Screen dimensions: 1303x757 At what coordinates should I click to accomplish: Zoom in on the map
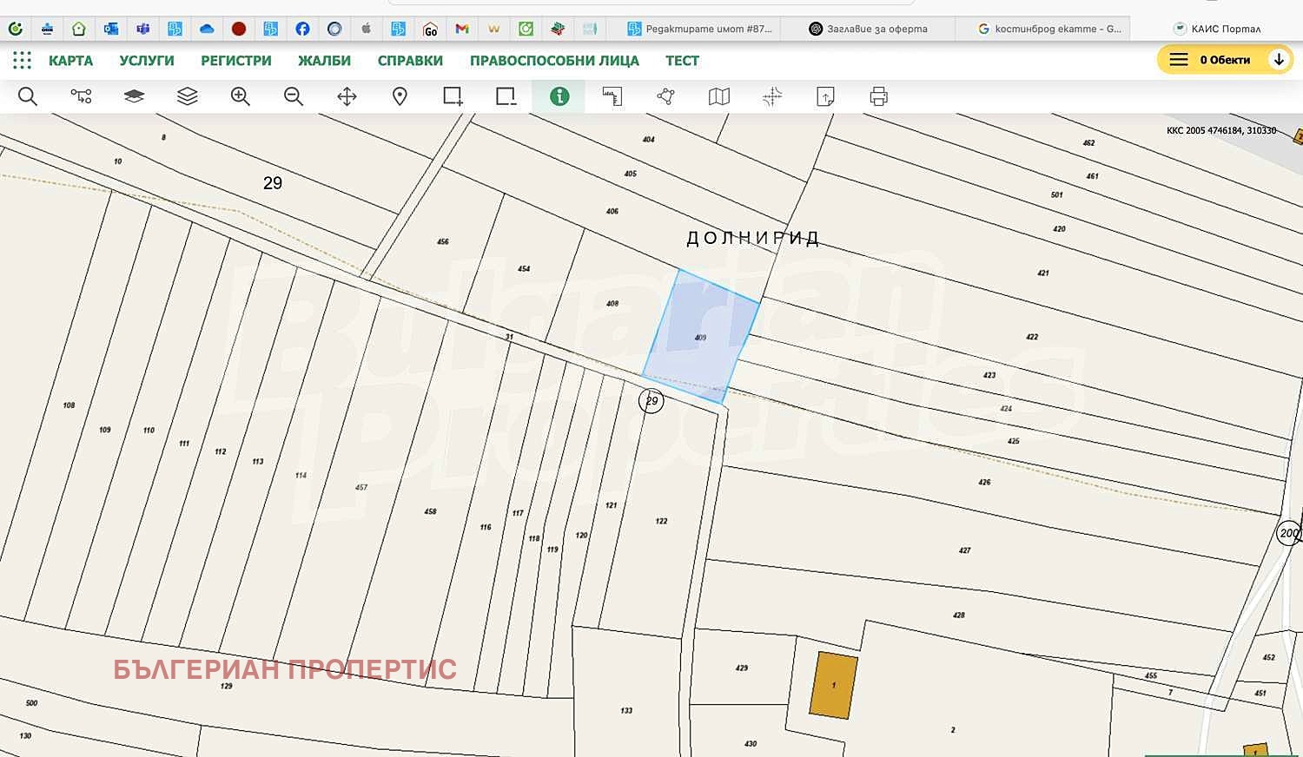[x=241, y=96]
